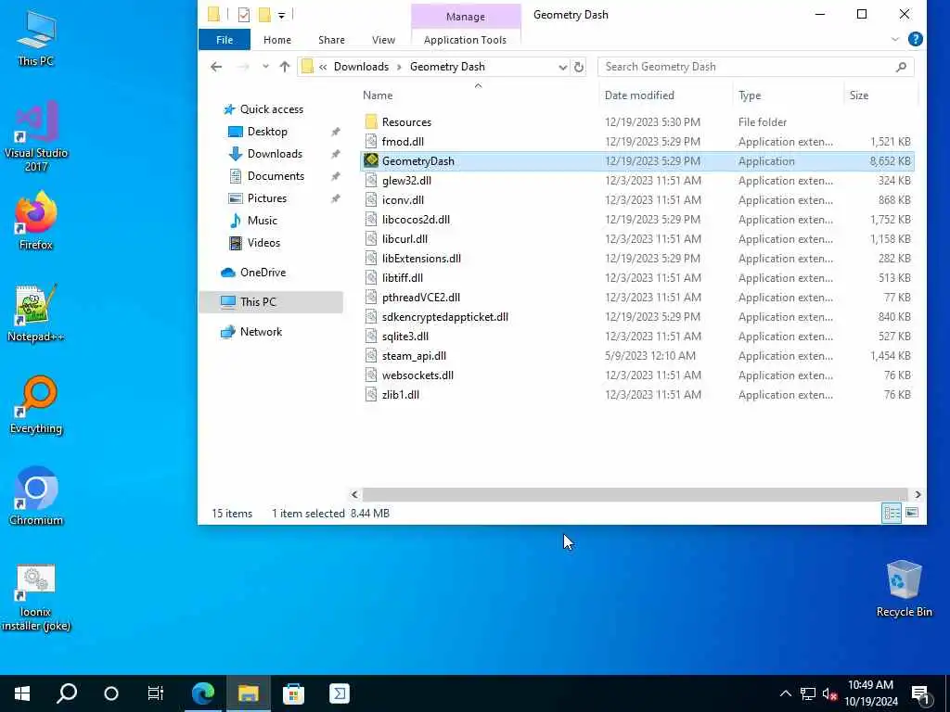Open Notepad++ desktop shortcut

[36, 313]
